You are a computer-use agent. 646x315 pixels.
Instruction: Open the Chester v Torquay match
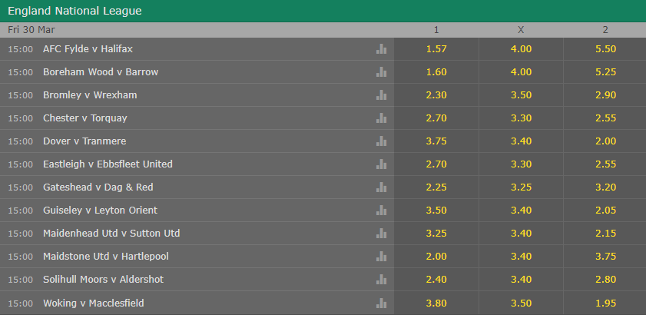point(84,118)
